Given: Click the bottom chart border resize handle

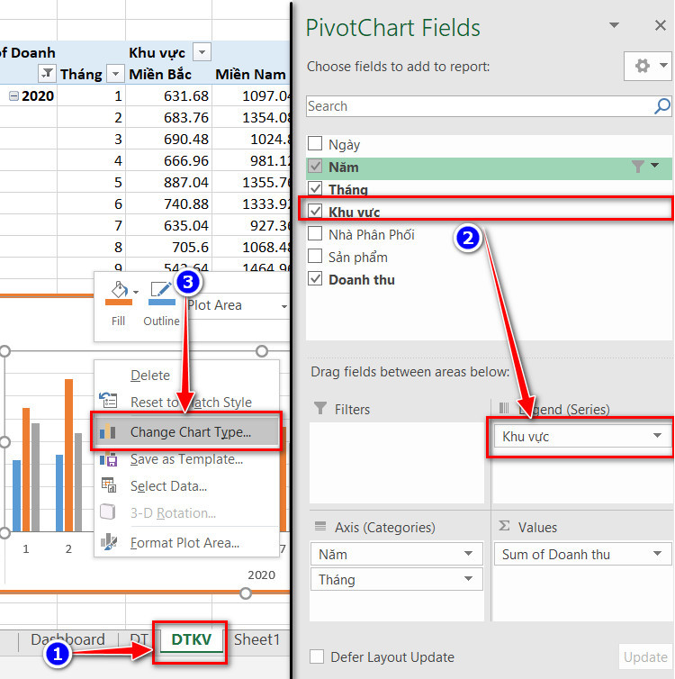Looking at the screenshot, I should coord(246,593).
